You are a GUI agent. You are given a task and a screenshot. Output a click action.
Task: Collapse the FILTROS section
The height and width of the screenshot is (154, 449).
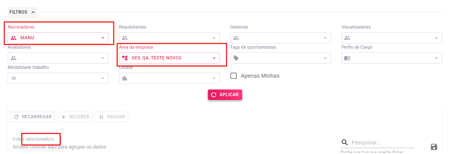22,12
